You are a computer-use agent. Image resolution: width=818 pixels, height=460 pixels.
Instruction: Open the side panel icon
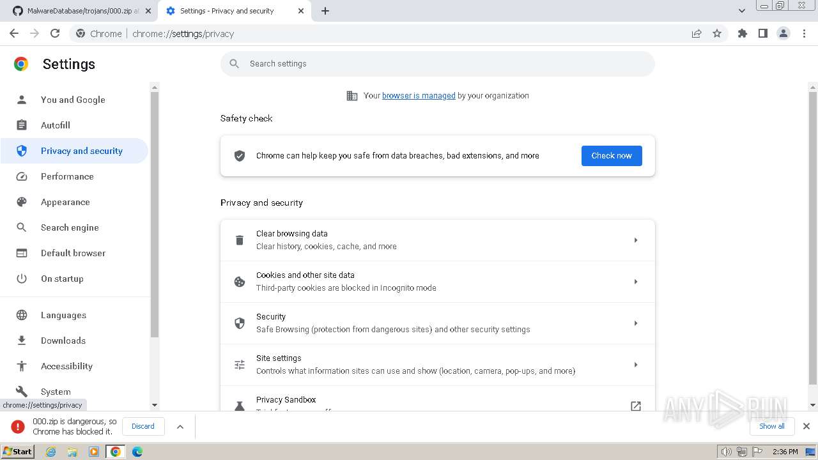pos(763,33)
